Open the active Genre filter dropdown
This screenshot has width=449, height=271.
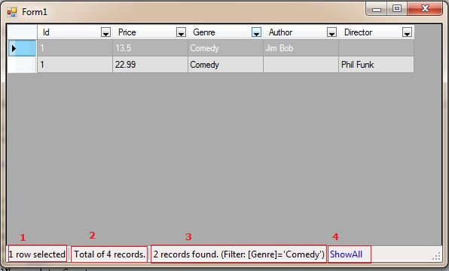[x=256, y=32]
